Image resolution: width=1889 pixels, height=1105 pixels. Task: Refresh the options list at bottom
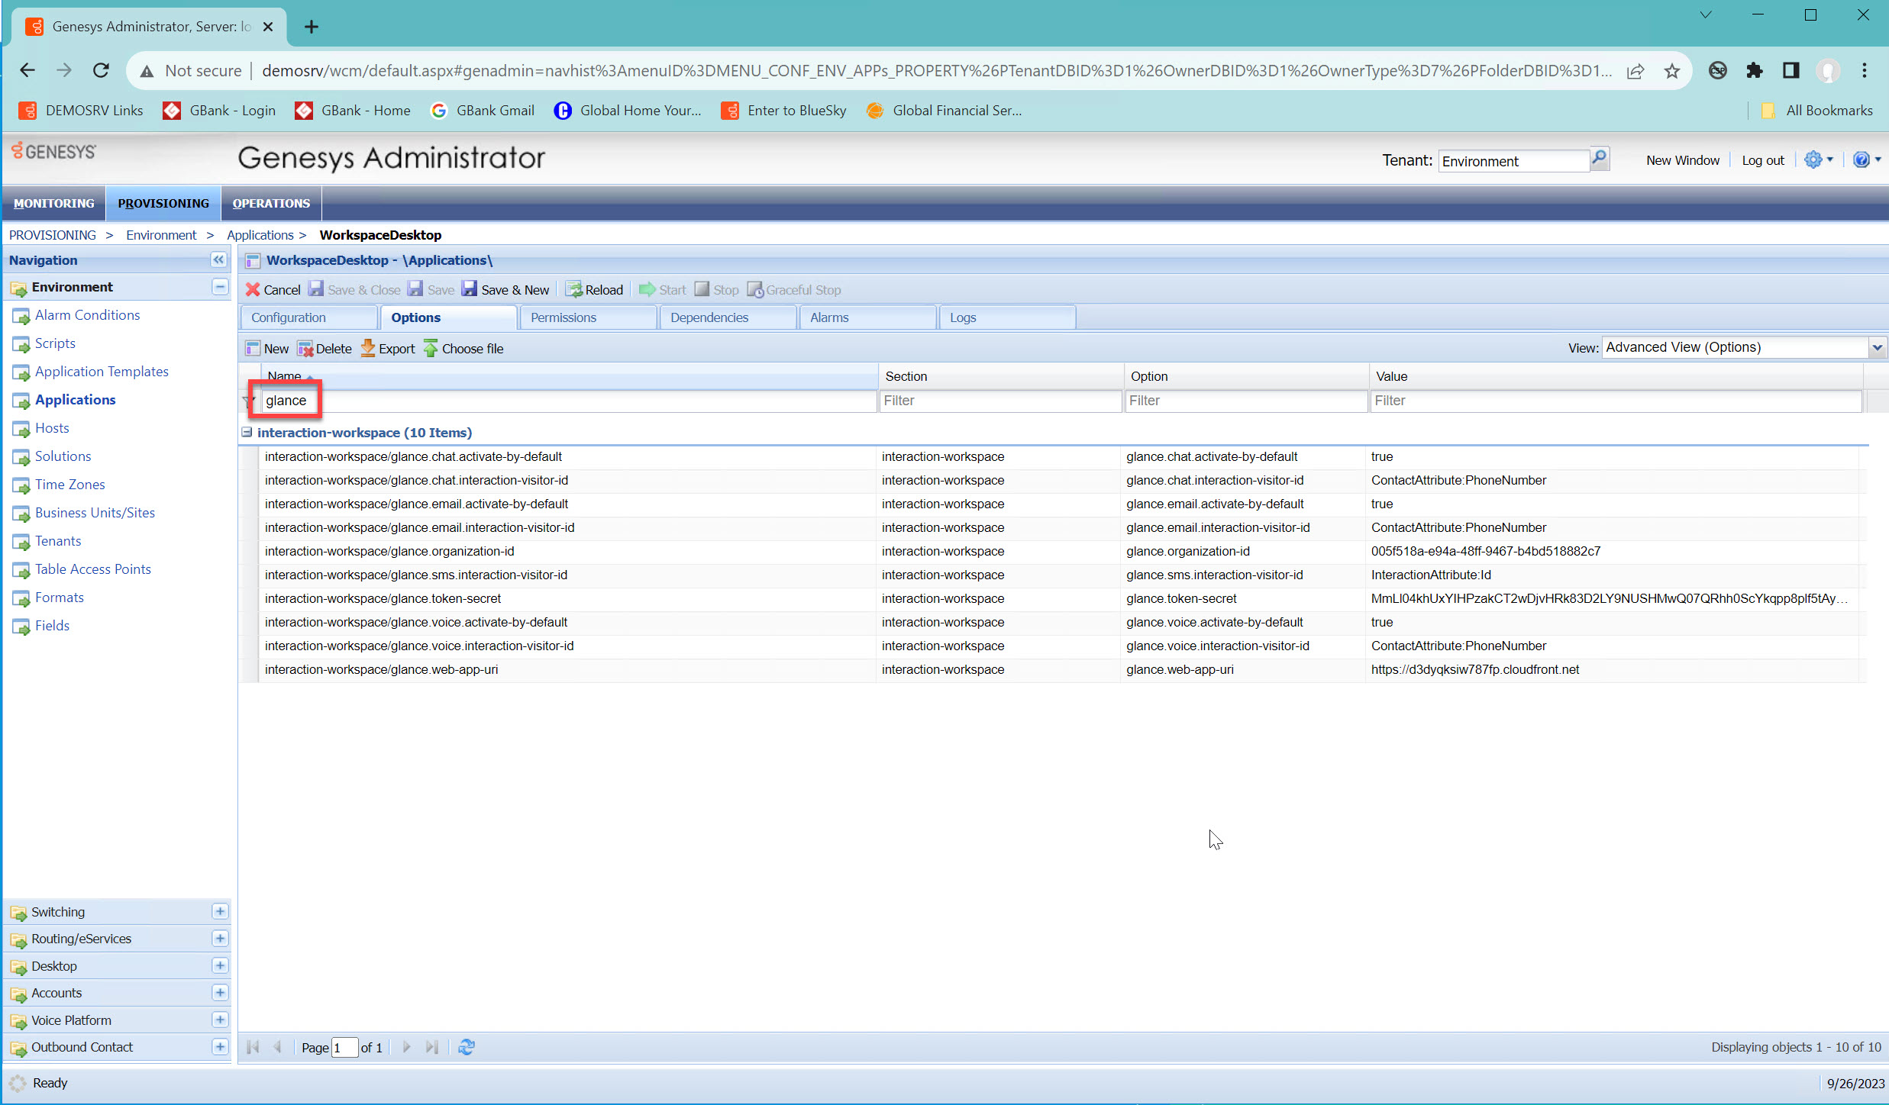(x=467, y=1047)
